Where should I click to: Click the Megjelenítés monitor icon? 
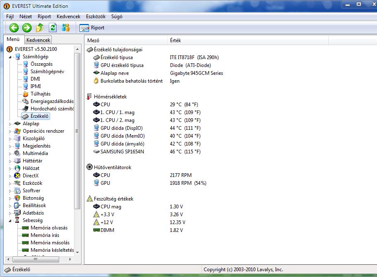17,146
